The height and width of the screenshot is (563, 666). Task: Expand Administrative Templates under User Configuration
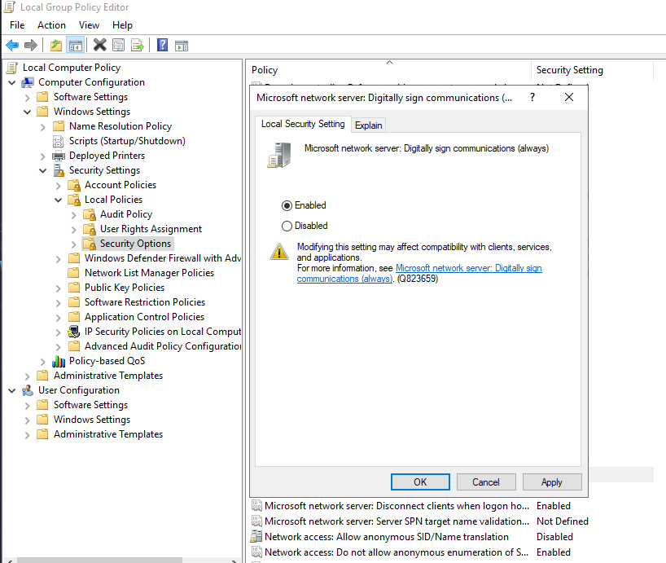coord(27,435)
